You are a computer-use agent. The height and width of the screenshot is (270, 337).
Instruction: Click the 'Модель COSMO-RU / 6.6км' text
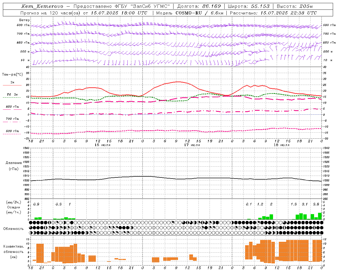[x=190, y=13]
